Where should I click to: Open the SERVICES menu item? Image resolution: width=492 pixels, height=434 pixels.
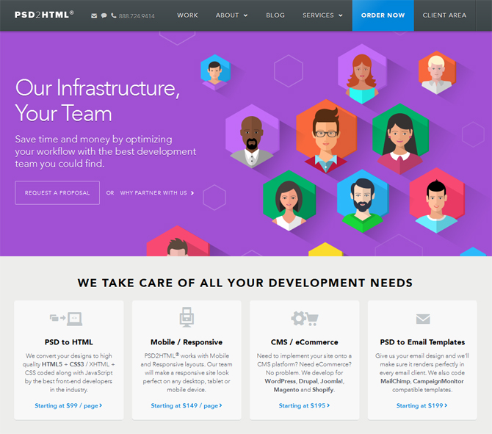[x=318, y=15]
